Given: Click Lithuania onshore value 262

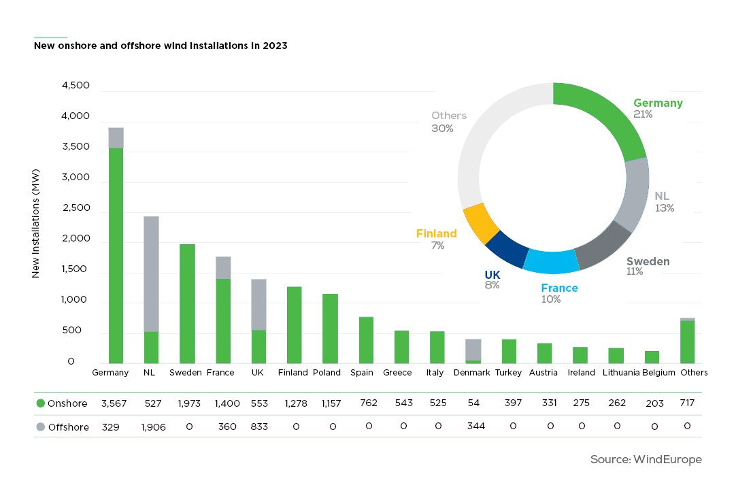Looking at the screenshot, I should [617, 403].
